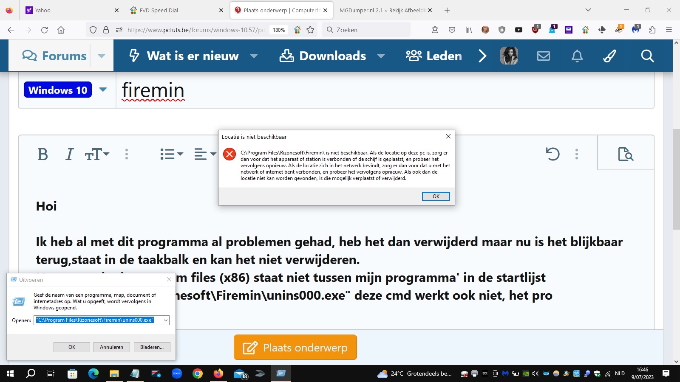Open the style chooser paintbrush icon
The image size is (680, 382).
pyautogui.click(x=609, y=56)
